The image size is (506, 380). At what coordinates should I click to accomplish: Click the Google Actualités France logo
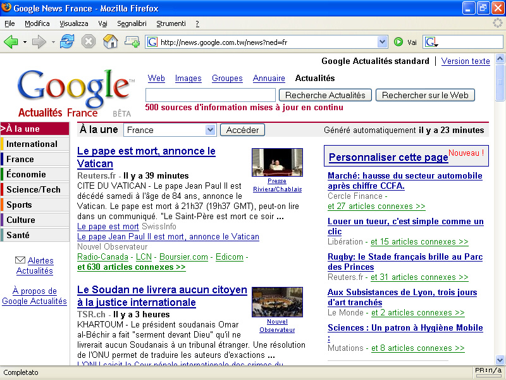75,93
